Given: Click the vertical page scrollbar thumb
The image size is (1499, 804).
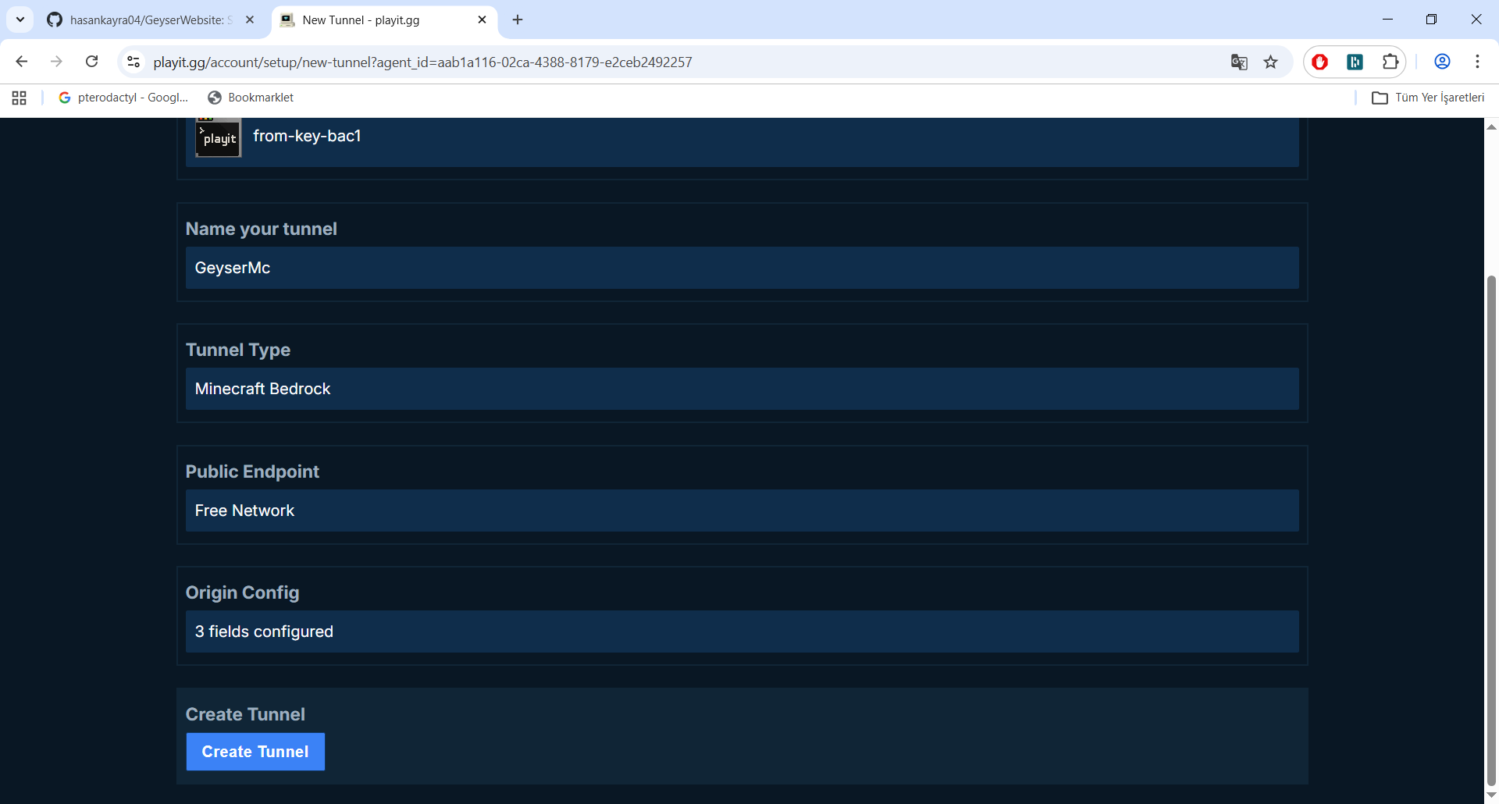Looking at the screenshot, I should (x=1491, y=531).
